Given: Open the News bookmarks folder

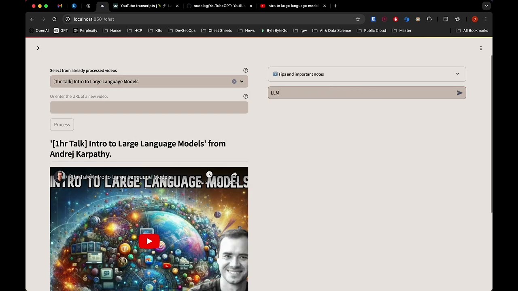Looking at the screenshot, I should [246, 31].
